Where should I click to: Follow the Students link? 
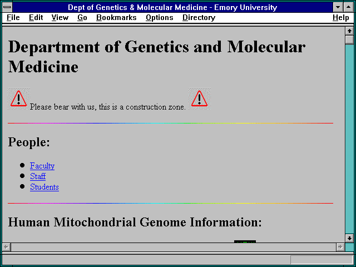click(x=44, y=187)
